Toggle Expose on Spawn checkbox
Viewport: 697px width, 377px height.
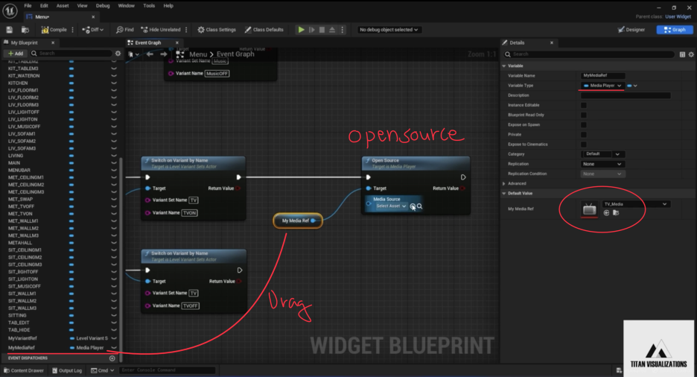pyautogui.click(x=584, y=125)
